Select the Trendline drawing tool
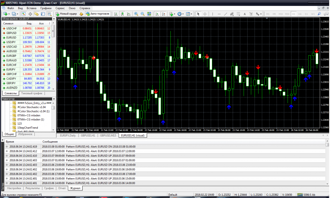Image resolution: width=331 pixels, height=198 pixels. [x=225, y=14]
